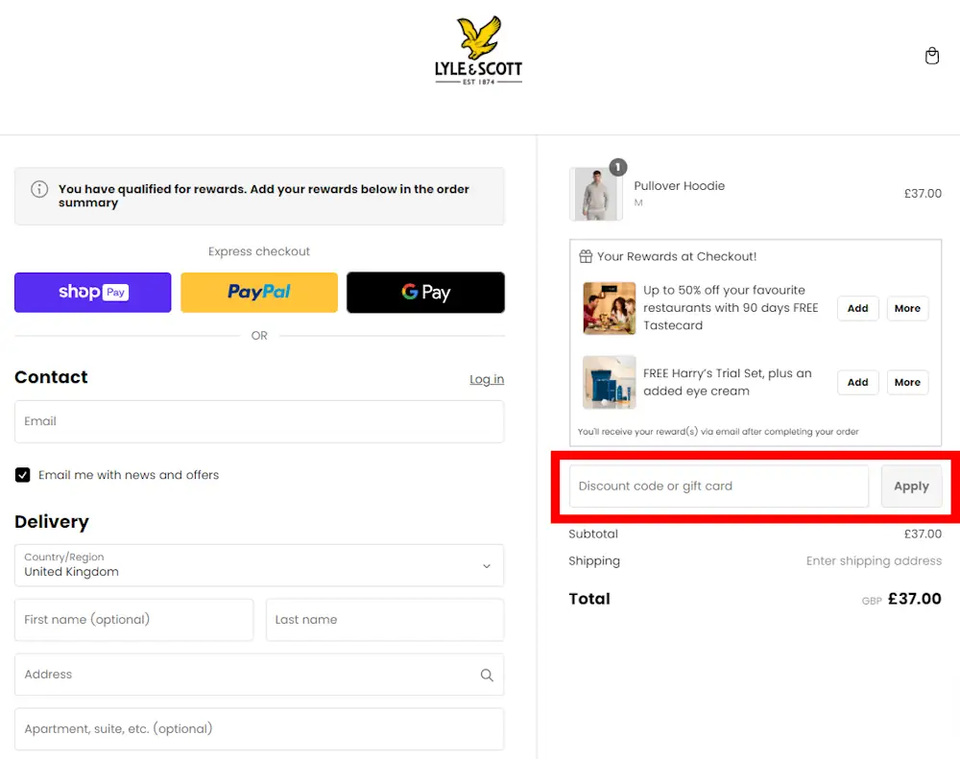Click the gift icon beside Your Rewards
The image size is (960, 759).
tap(586, 256)
